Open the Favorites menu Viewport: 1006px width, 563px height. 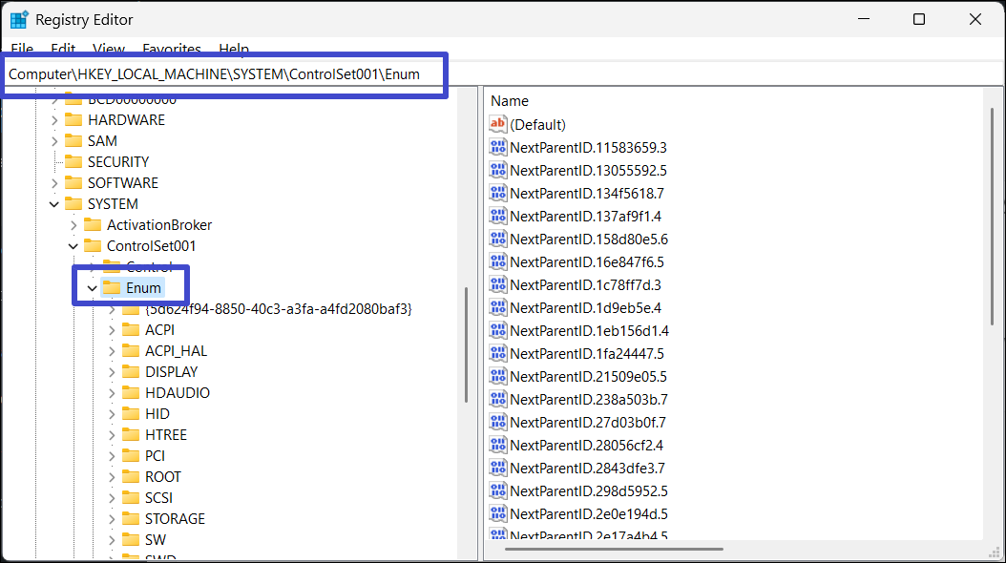pyautogui.click(x=172, y=49)
